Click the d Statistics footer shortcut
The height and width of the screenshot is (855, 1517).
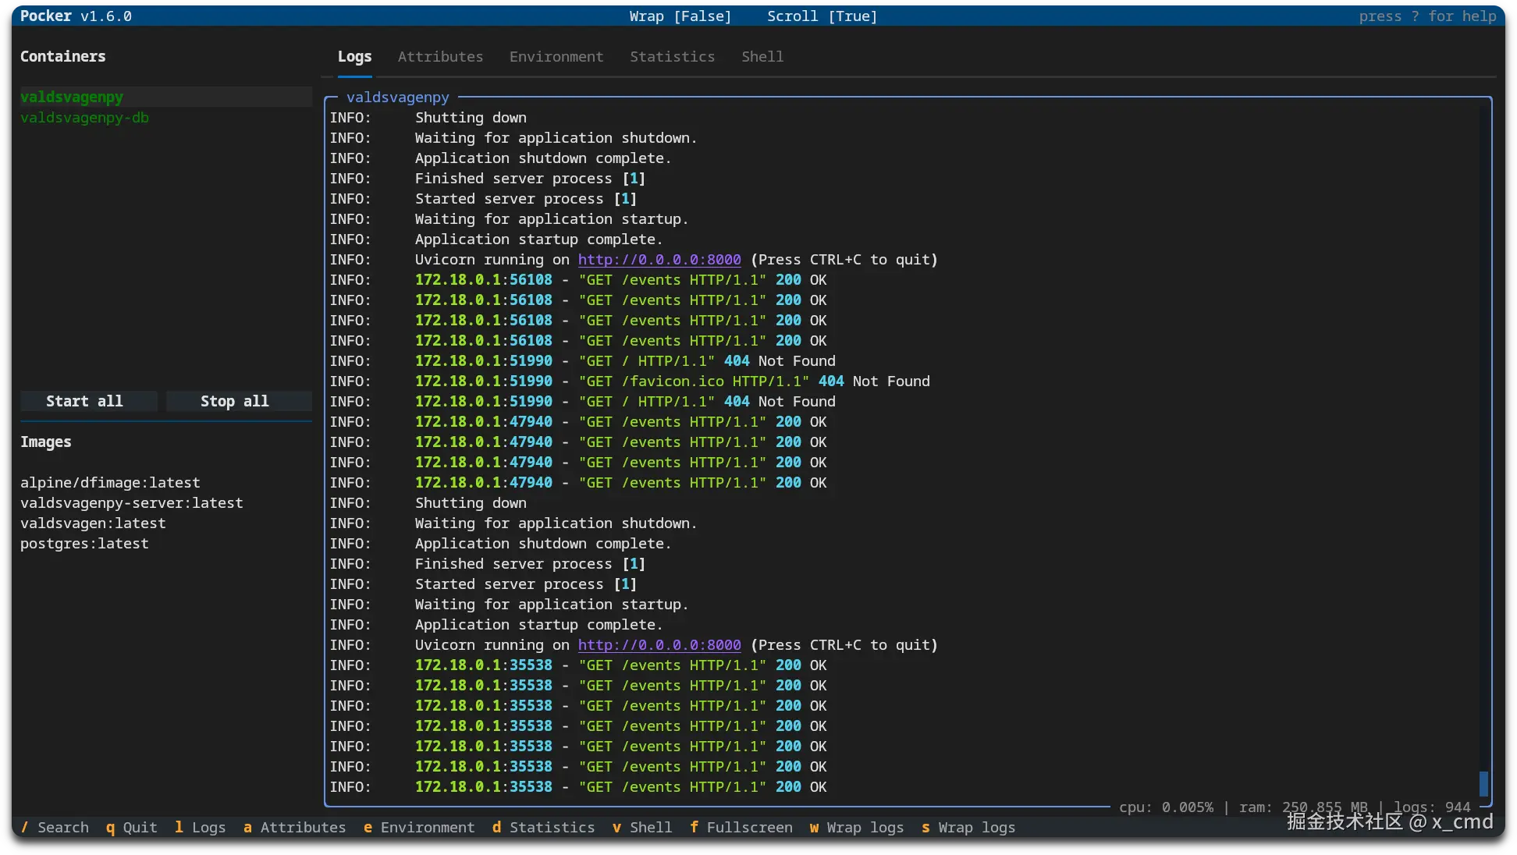point(543,828)
